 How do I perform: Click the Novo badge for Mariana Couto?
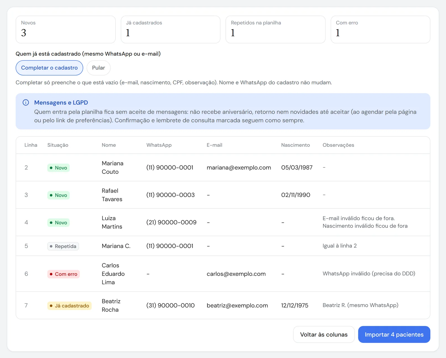click(59, 168)
